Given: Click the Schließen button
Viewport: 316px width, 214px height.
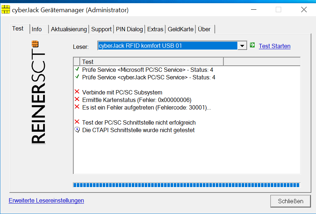Looking at the screenshot, I should point(291,201).
